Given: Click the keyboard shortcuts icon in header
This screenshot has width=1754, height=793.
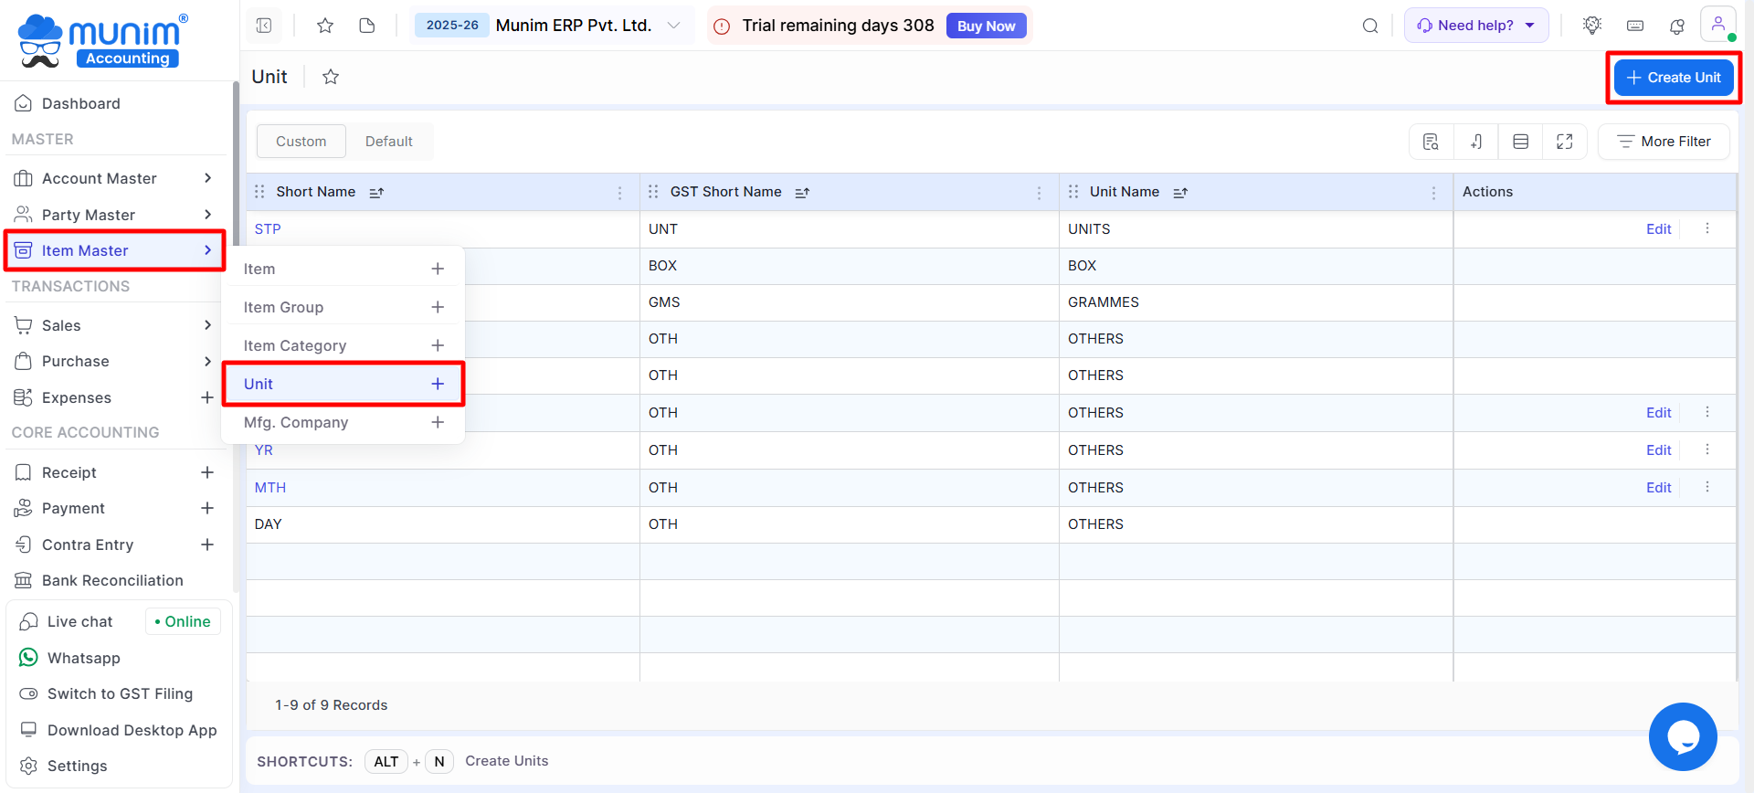Looking at the screenshot, I should [x=1635, y=26].
